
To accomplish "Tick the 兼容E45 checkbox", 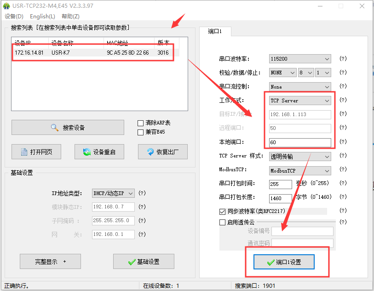I will 141,132.
